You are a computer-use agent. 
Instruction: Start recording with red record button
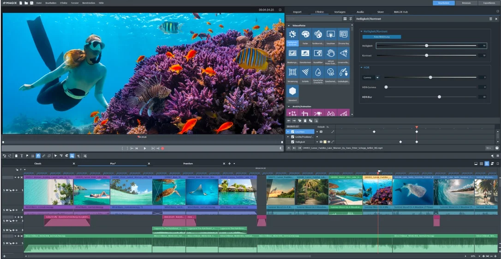click(162, 148)
